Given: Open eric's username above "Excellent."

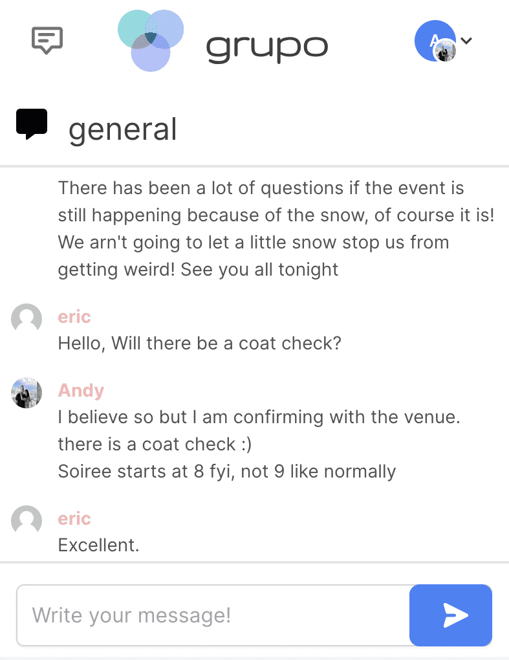Looking at the screenshot, I should [x=74, y=519].
